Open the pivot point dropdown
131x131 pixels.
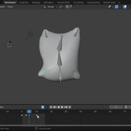coord(62,7)
